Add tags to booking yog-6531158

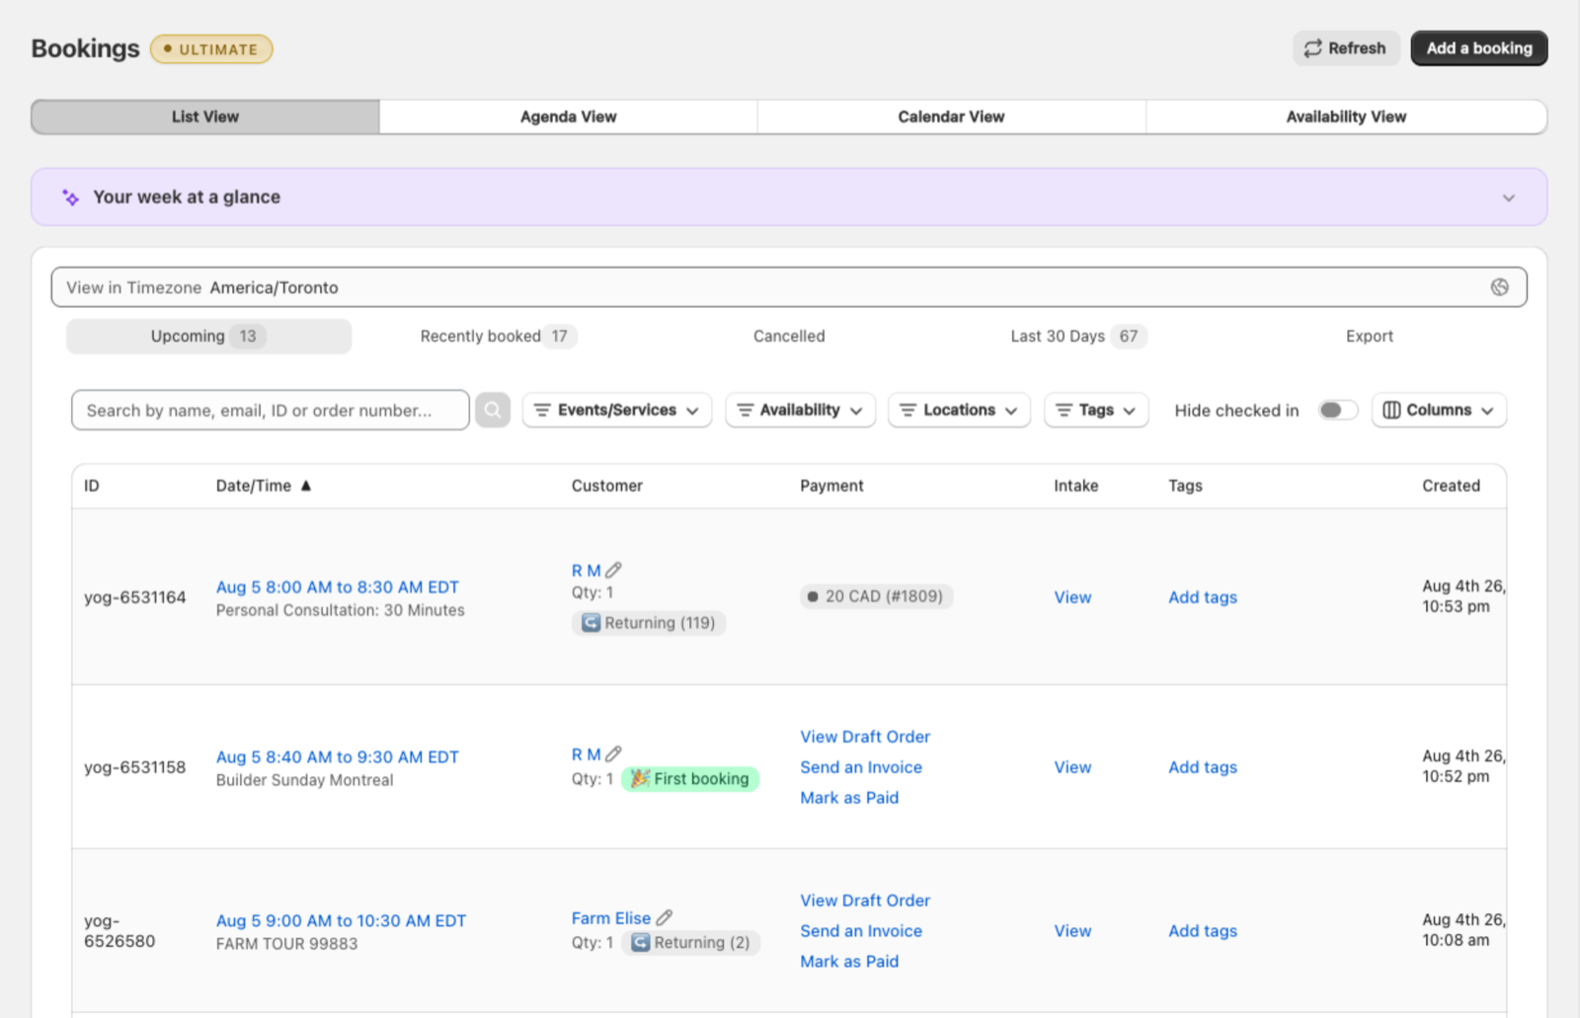tap(1203, 767)
